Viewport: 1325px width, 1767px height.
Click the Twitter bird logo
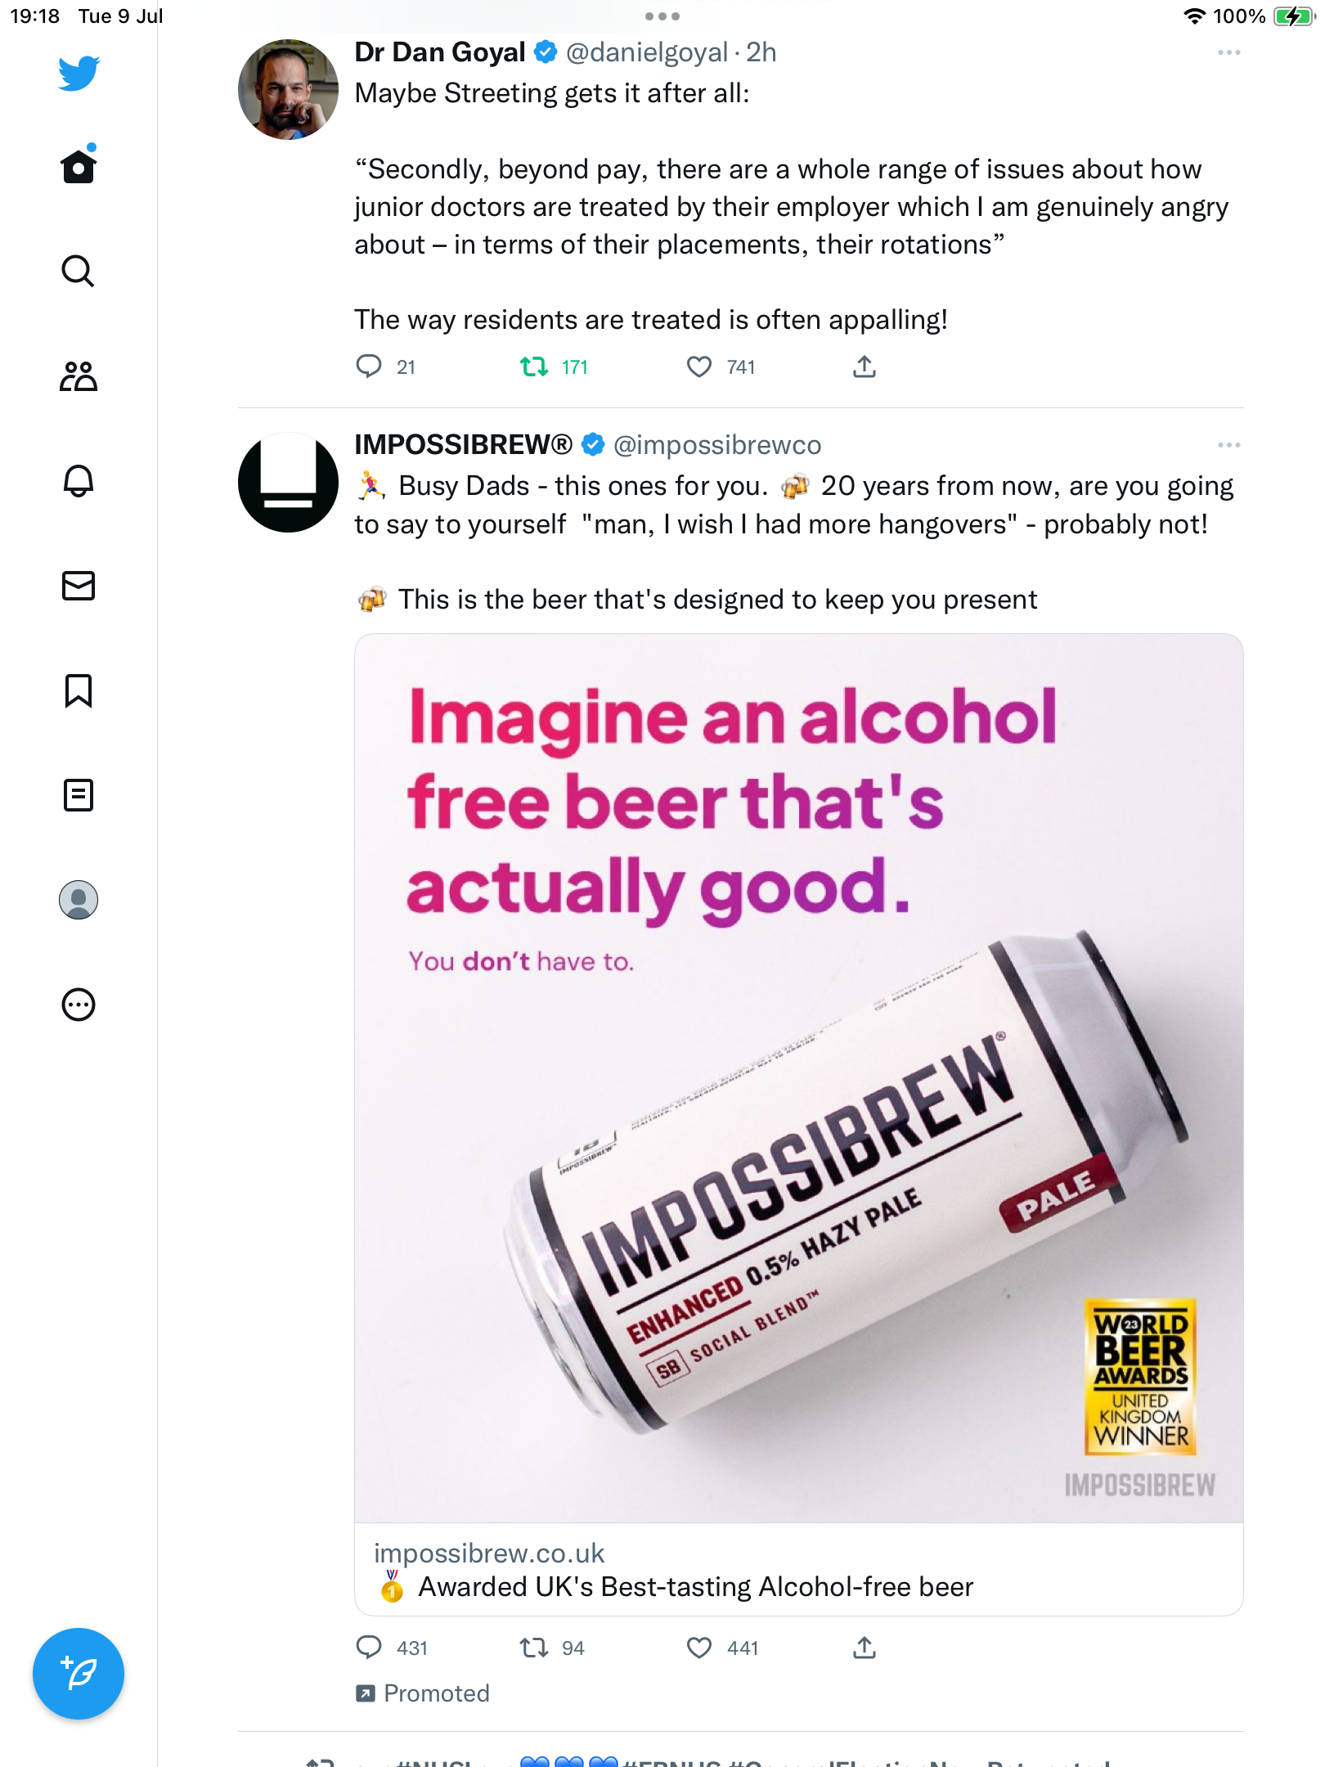coord(78,73)
